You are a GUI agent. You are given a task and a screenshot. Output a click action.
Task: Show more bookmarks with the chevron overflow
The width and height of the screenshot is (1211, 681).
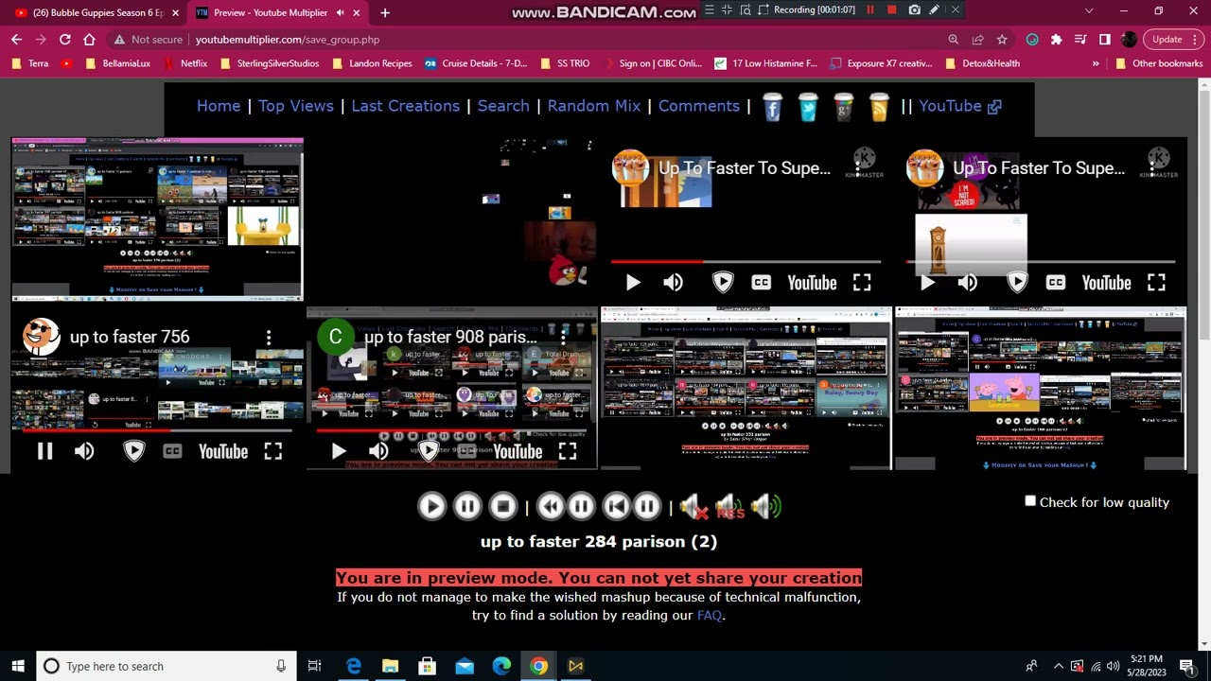pyautogui.click(x=1096, y=63)
